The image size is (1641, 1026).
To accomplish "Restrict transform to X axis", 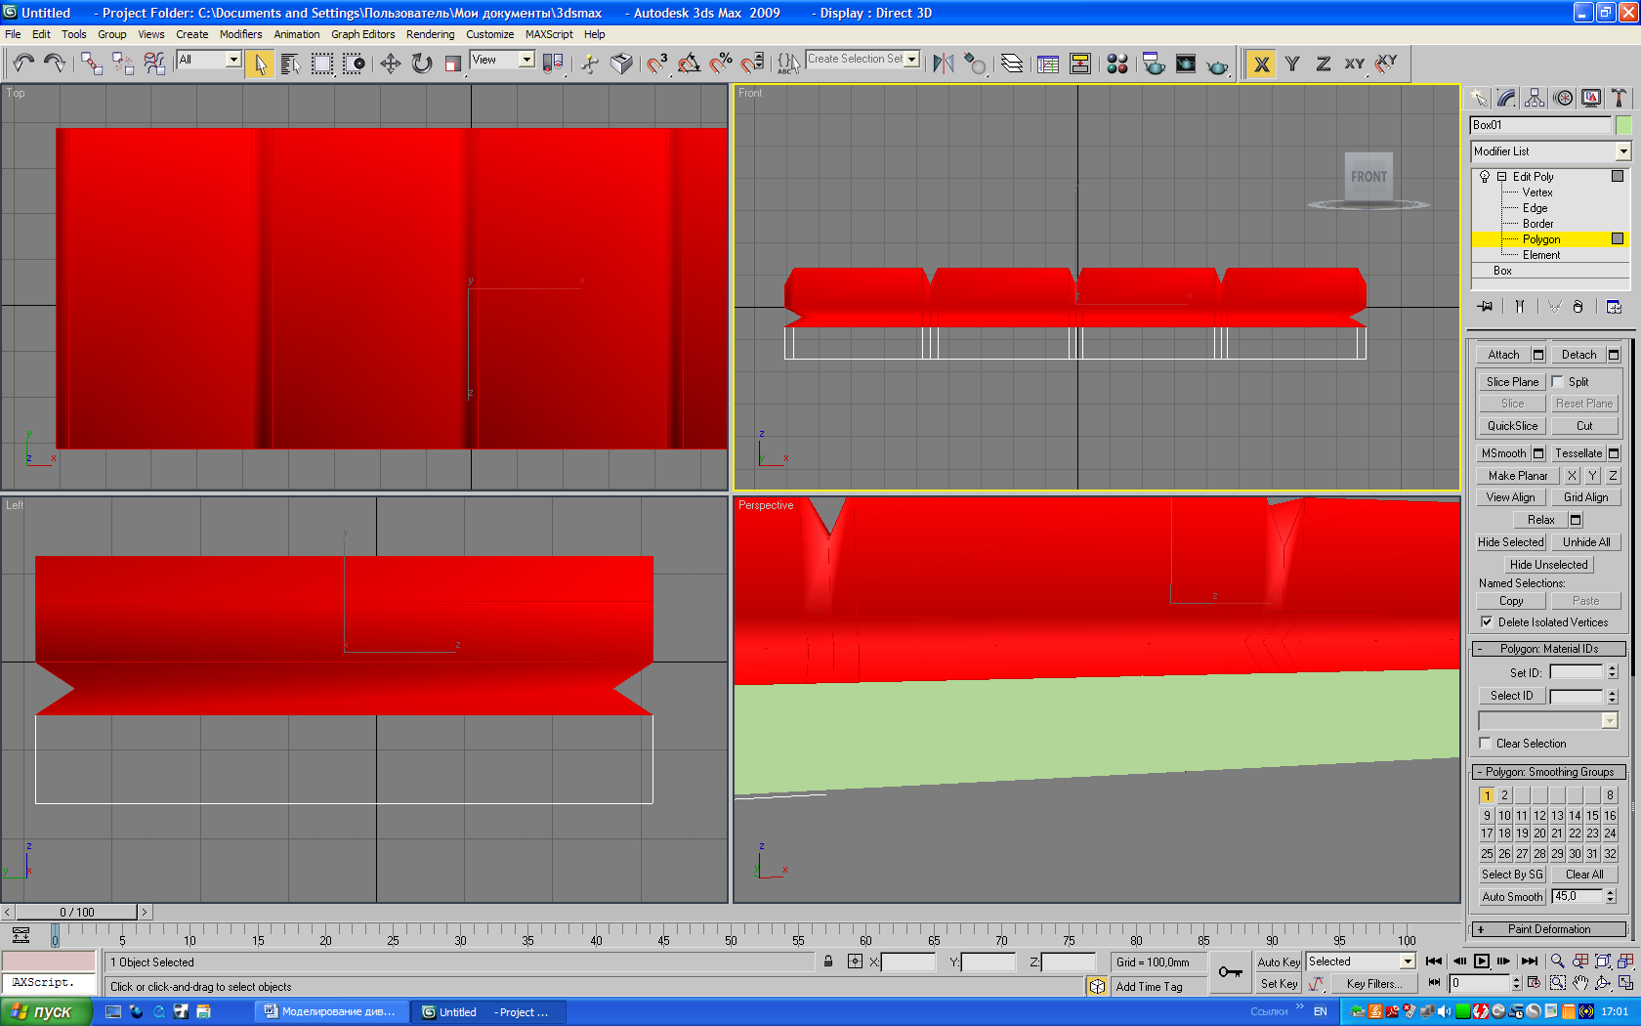I will coord(1261,64).
